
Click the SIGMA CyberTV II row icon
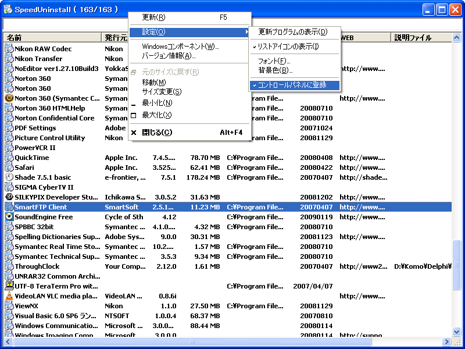[x=9, y=187]
